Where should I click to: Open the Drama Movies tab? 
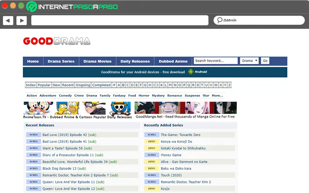[x=97, y=61]
